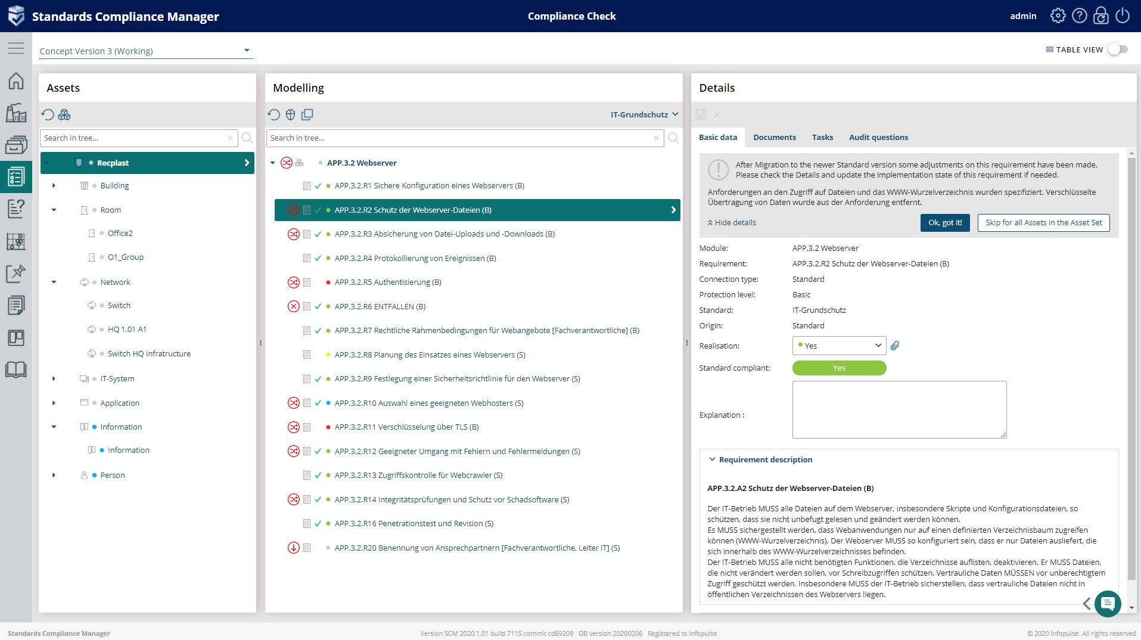The height and width of the screenshot is (640, 1141).
Task: Open the chat bubble widget
Action: pyautogui.click(x=1108, y=604)
